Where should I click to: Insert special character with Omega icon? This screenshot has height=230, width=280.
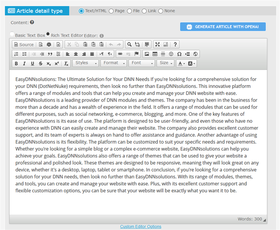click(179, 54)
